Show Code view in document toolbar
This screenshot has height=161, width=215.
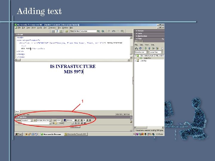(x=53, y=31)
